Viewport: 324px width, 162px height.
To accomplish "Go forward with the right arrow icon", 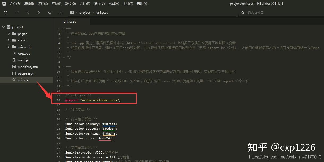I will pos(39,12).
